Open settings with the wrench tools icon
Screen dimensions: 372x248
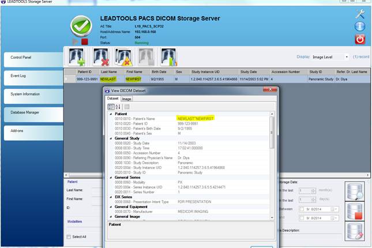[x=360, y=14]
